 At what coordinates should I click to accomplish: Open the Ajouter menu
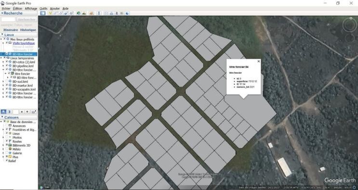coord(55,9)
